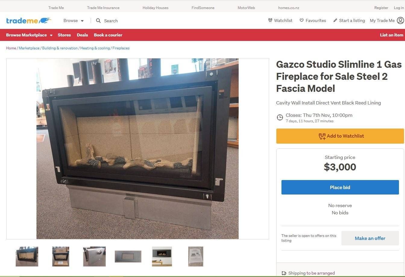The height and width of the screenshot is (277, 405).
Task: Click the Make an offer button
Action: tap(370, 238)
